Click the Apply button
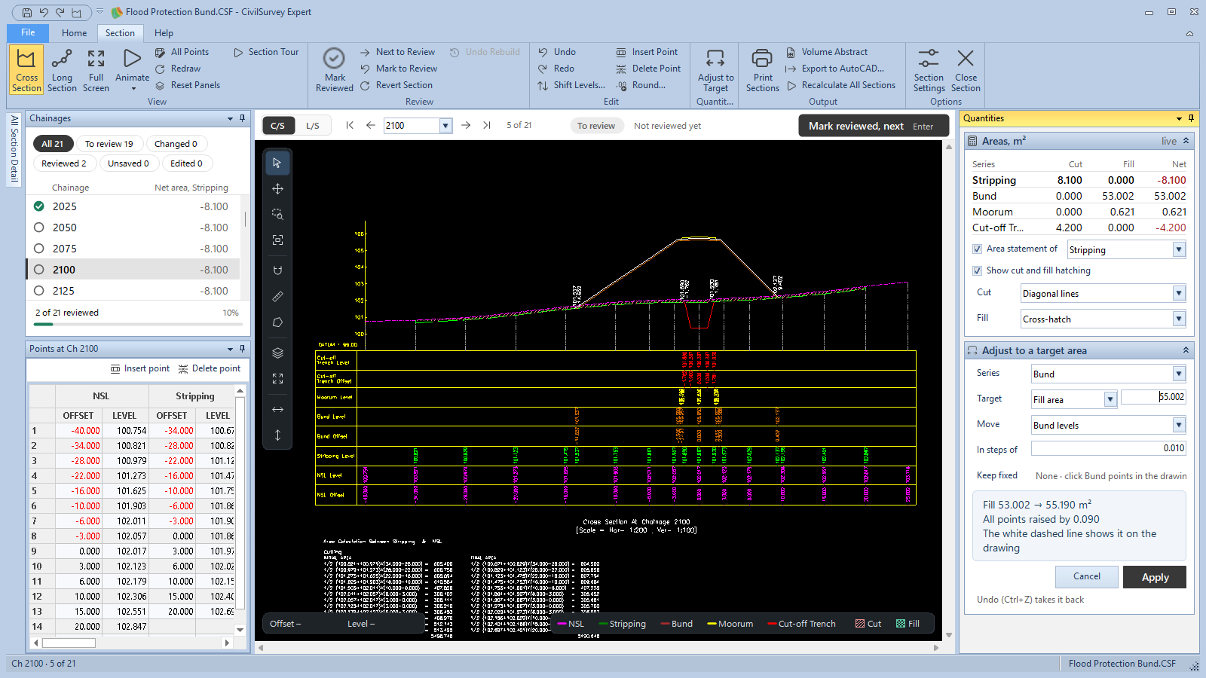 tap(1155, 577)
